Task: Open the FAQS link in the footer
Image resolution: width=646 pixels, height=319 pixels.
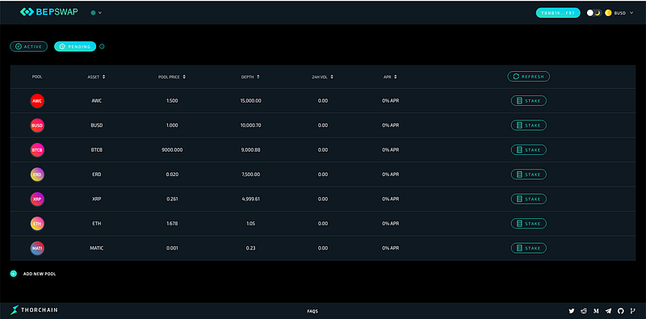Action: 313,312
